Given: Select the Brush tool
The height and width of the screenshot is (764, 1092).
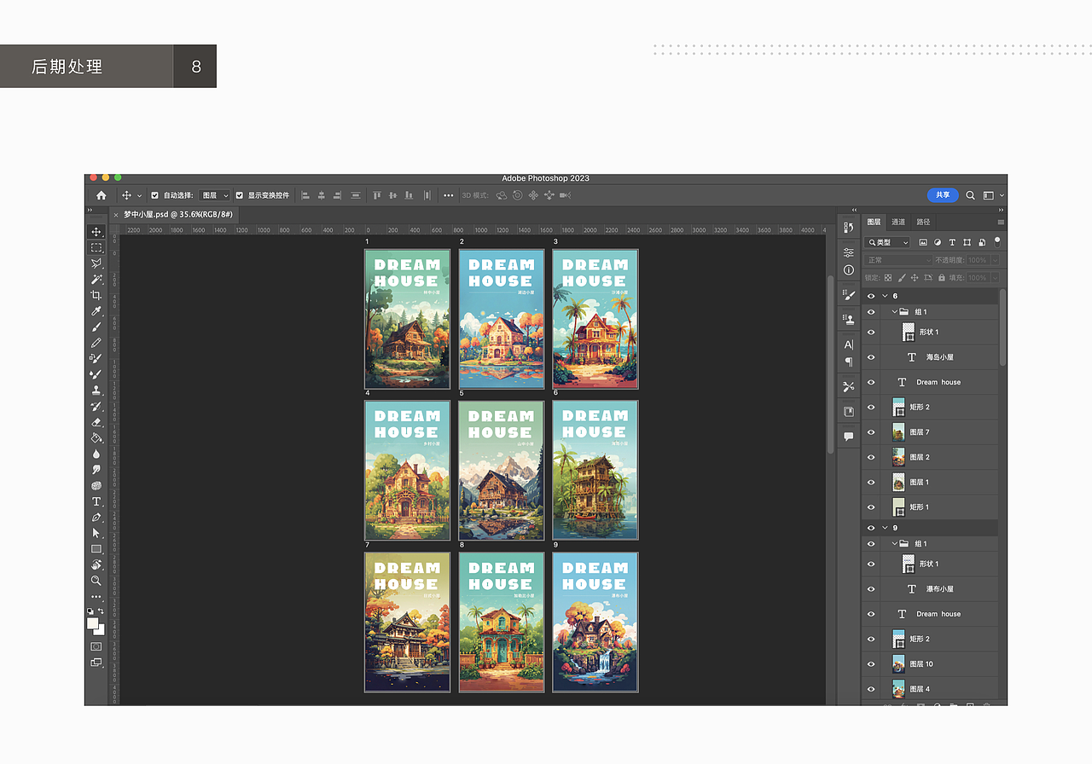Looking at the screenshot, I should (96, 327).
